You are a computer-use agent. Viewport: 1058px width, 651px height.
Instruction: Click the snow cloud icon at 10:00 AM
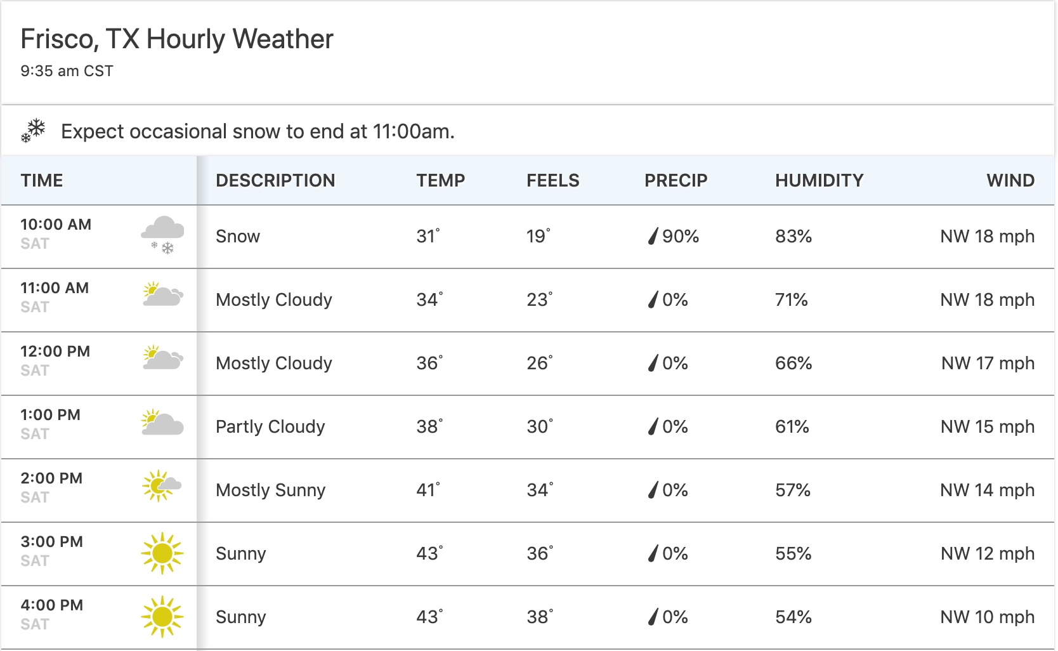coord(162,235)
